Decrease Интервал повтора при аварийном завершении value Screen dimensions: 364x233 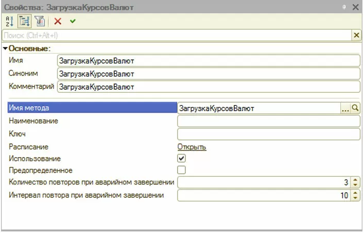pos(355,198)
